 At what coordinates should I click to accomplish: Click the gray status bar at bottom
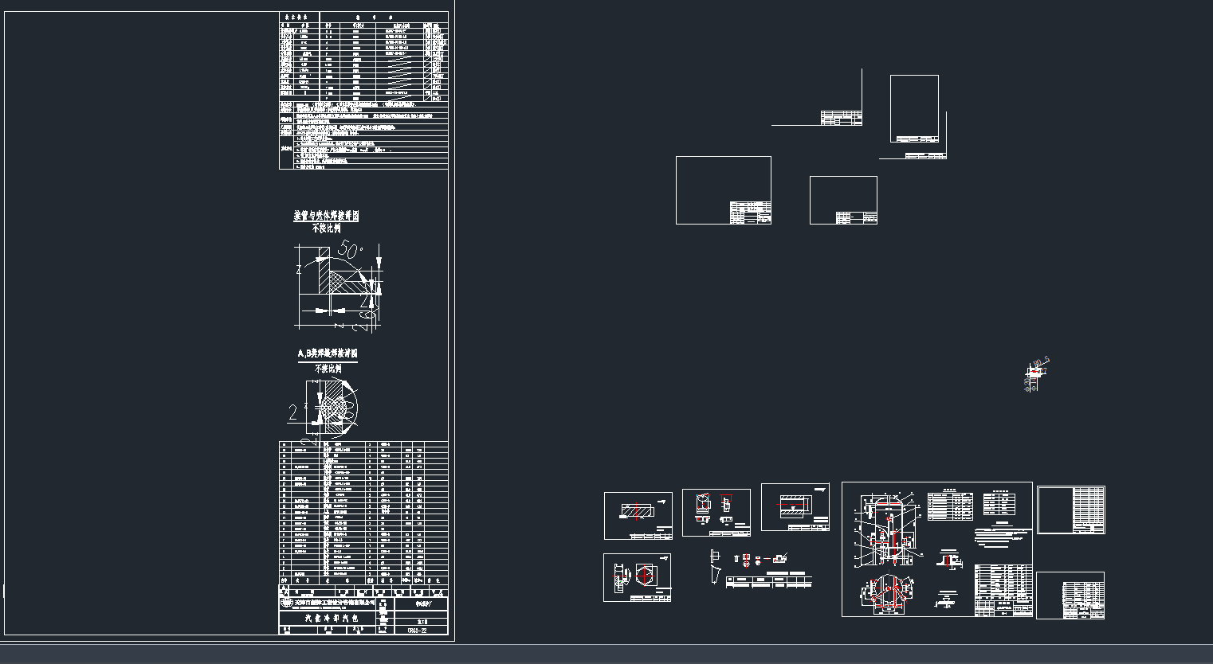606,654
